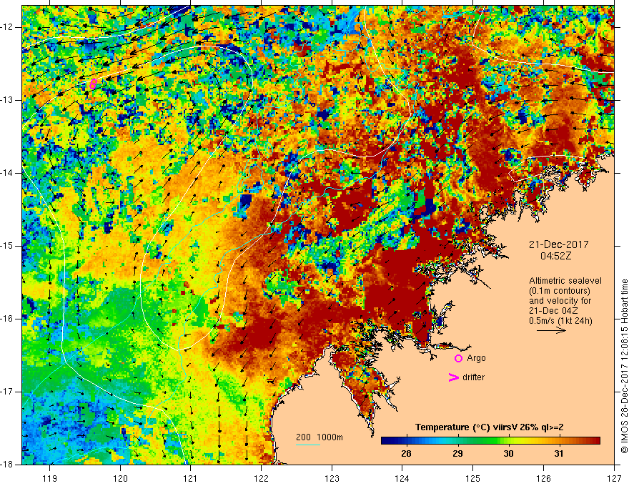The width and height of the screenshot is (629, 486).
Task: Click the '04:52Z' time label
Action: (555, 256)
